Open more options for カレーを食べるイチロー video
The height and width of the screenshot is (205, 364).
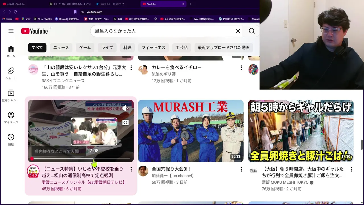[241, 68]
